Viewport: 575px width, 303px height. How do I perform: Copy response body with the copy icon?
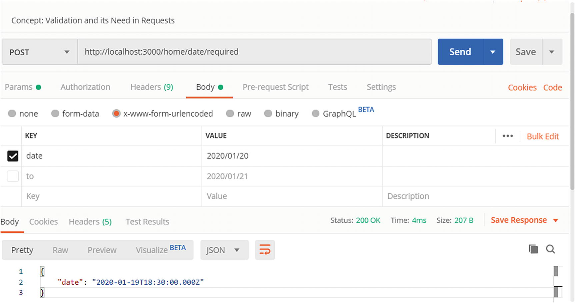pyautogui.click(x=533, y=249)
